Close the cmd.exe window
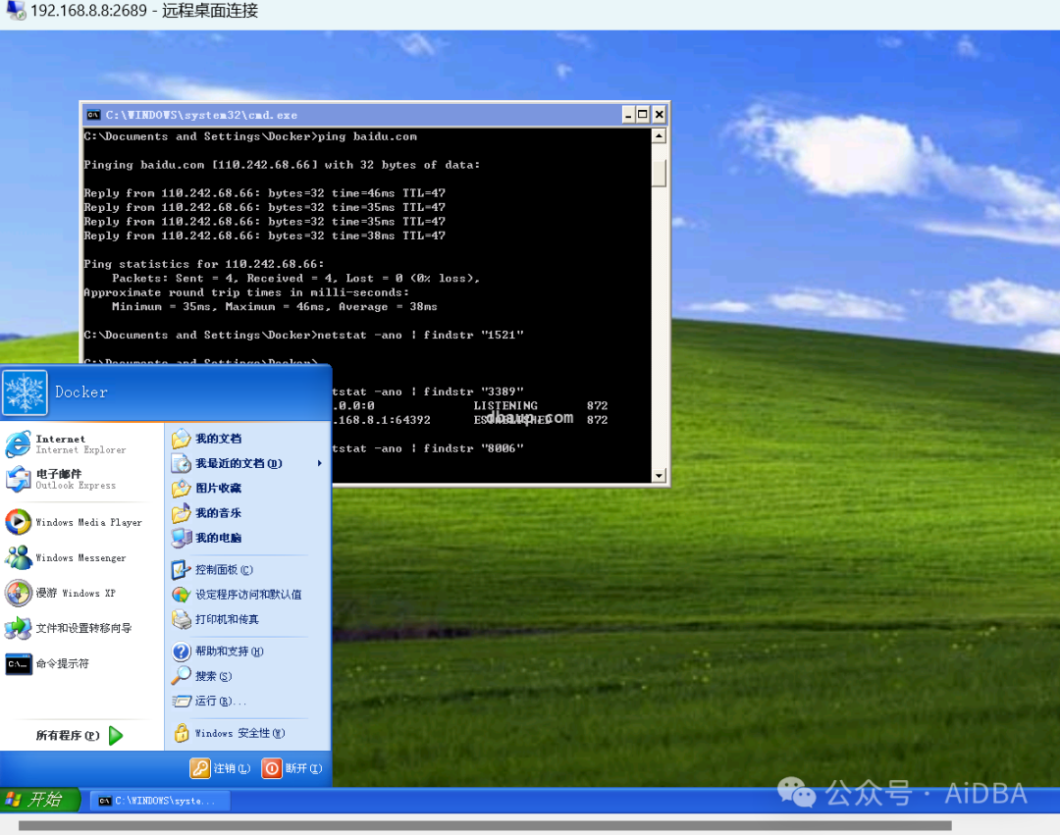1060x835 pixels. coord(660,115)
